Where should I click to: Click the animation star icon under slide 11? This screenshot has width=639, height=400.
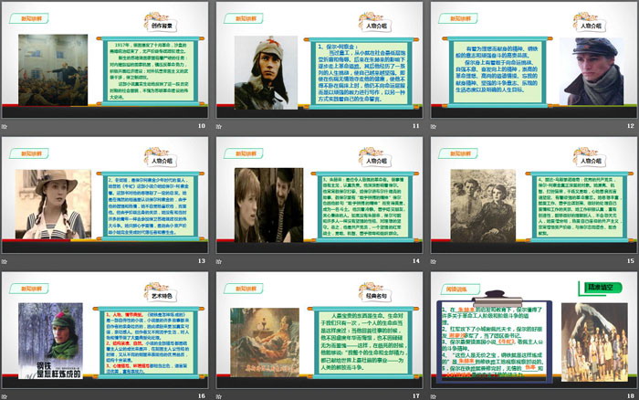(219, 126)
